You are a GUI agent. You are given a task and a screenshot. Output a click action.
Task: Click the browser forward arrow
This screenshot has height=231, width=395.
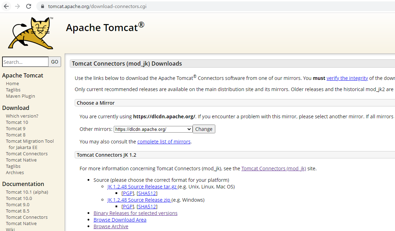tap(17, 6)
